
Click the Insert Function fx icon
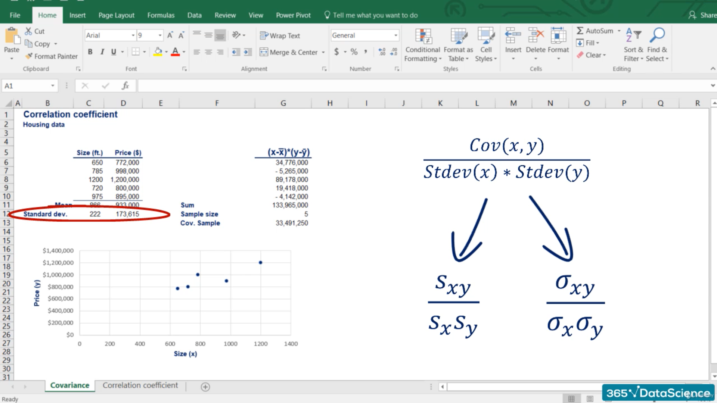click(x=125, y=86)
